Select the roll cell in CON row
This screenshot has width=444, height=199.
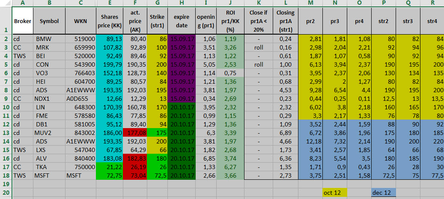[259, 64]
